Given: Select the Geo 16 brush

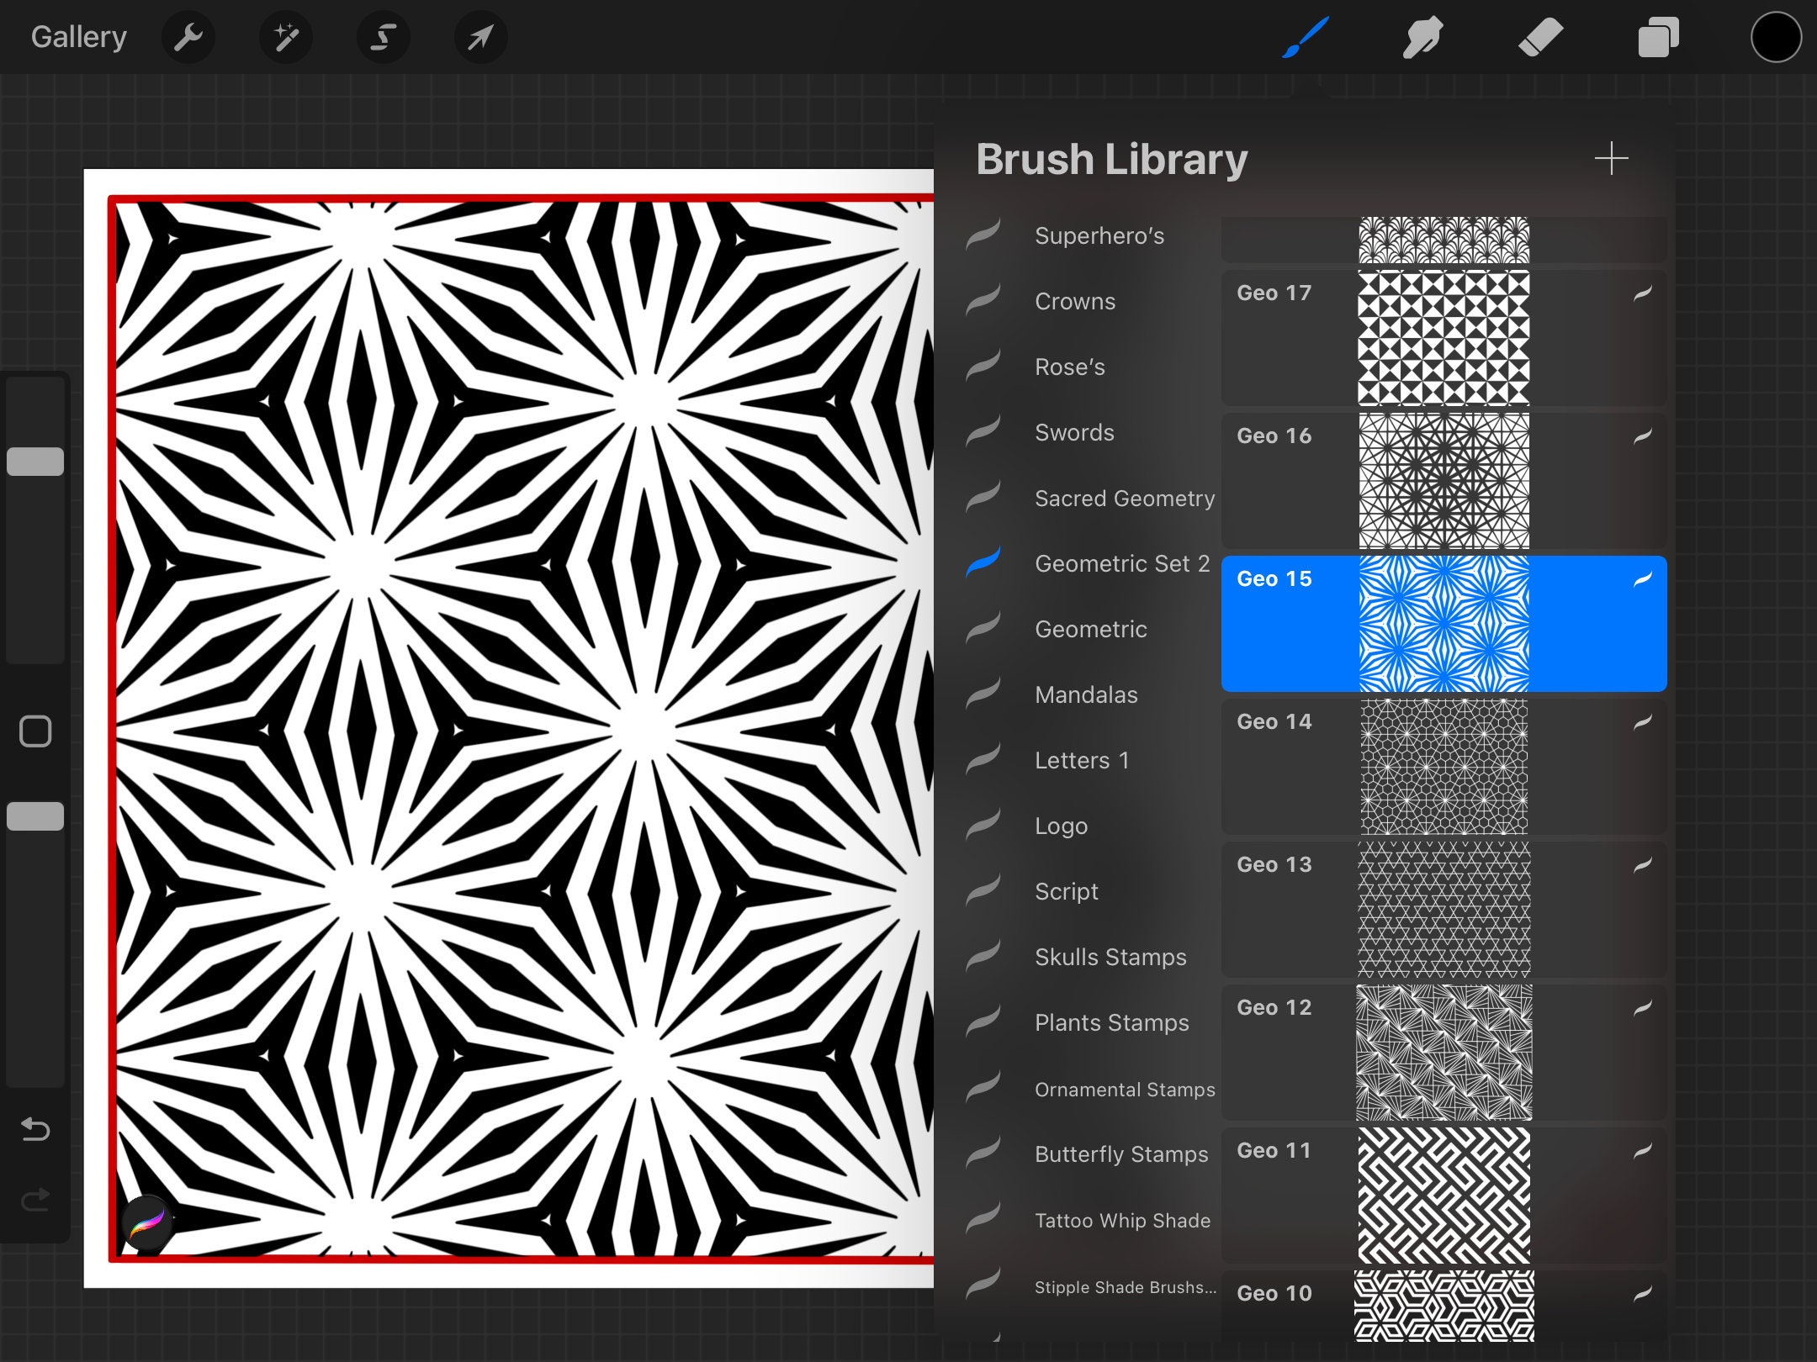Looking at the screenshot, I should 1444,481.
